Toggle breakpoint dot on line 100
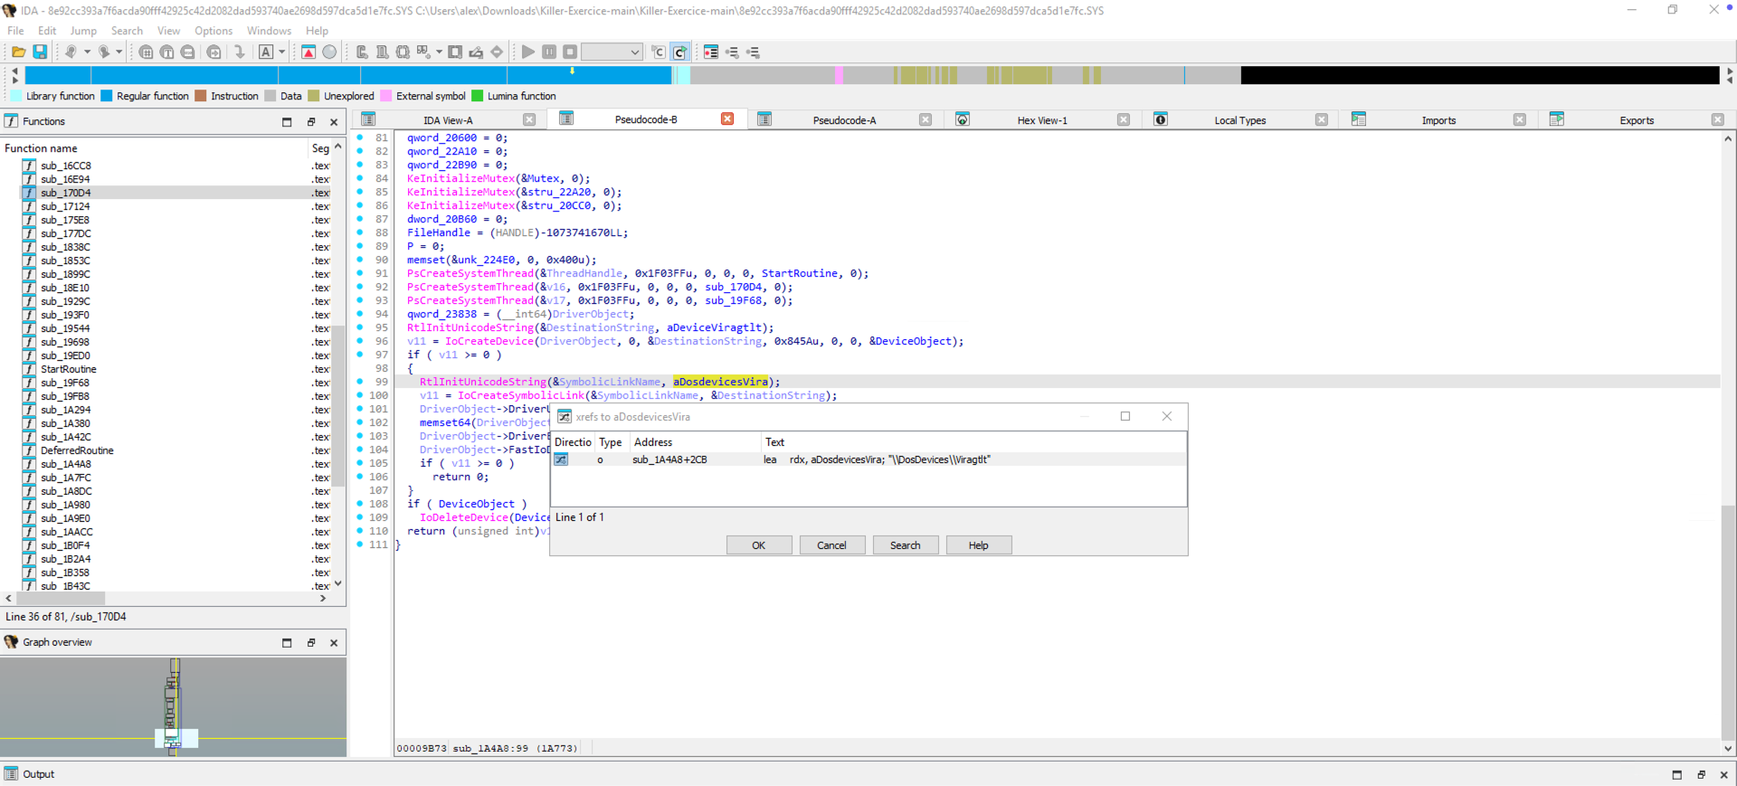1737x786 pixels. 360,395
